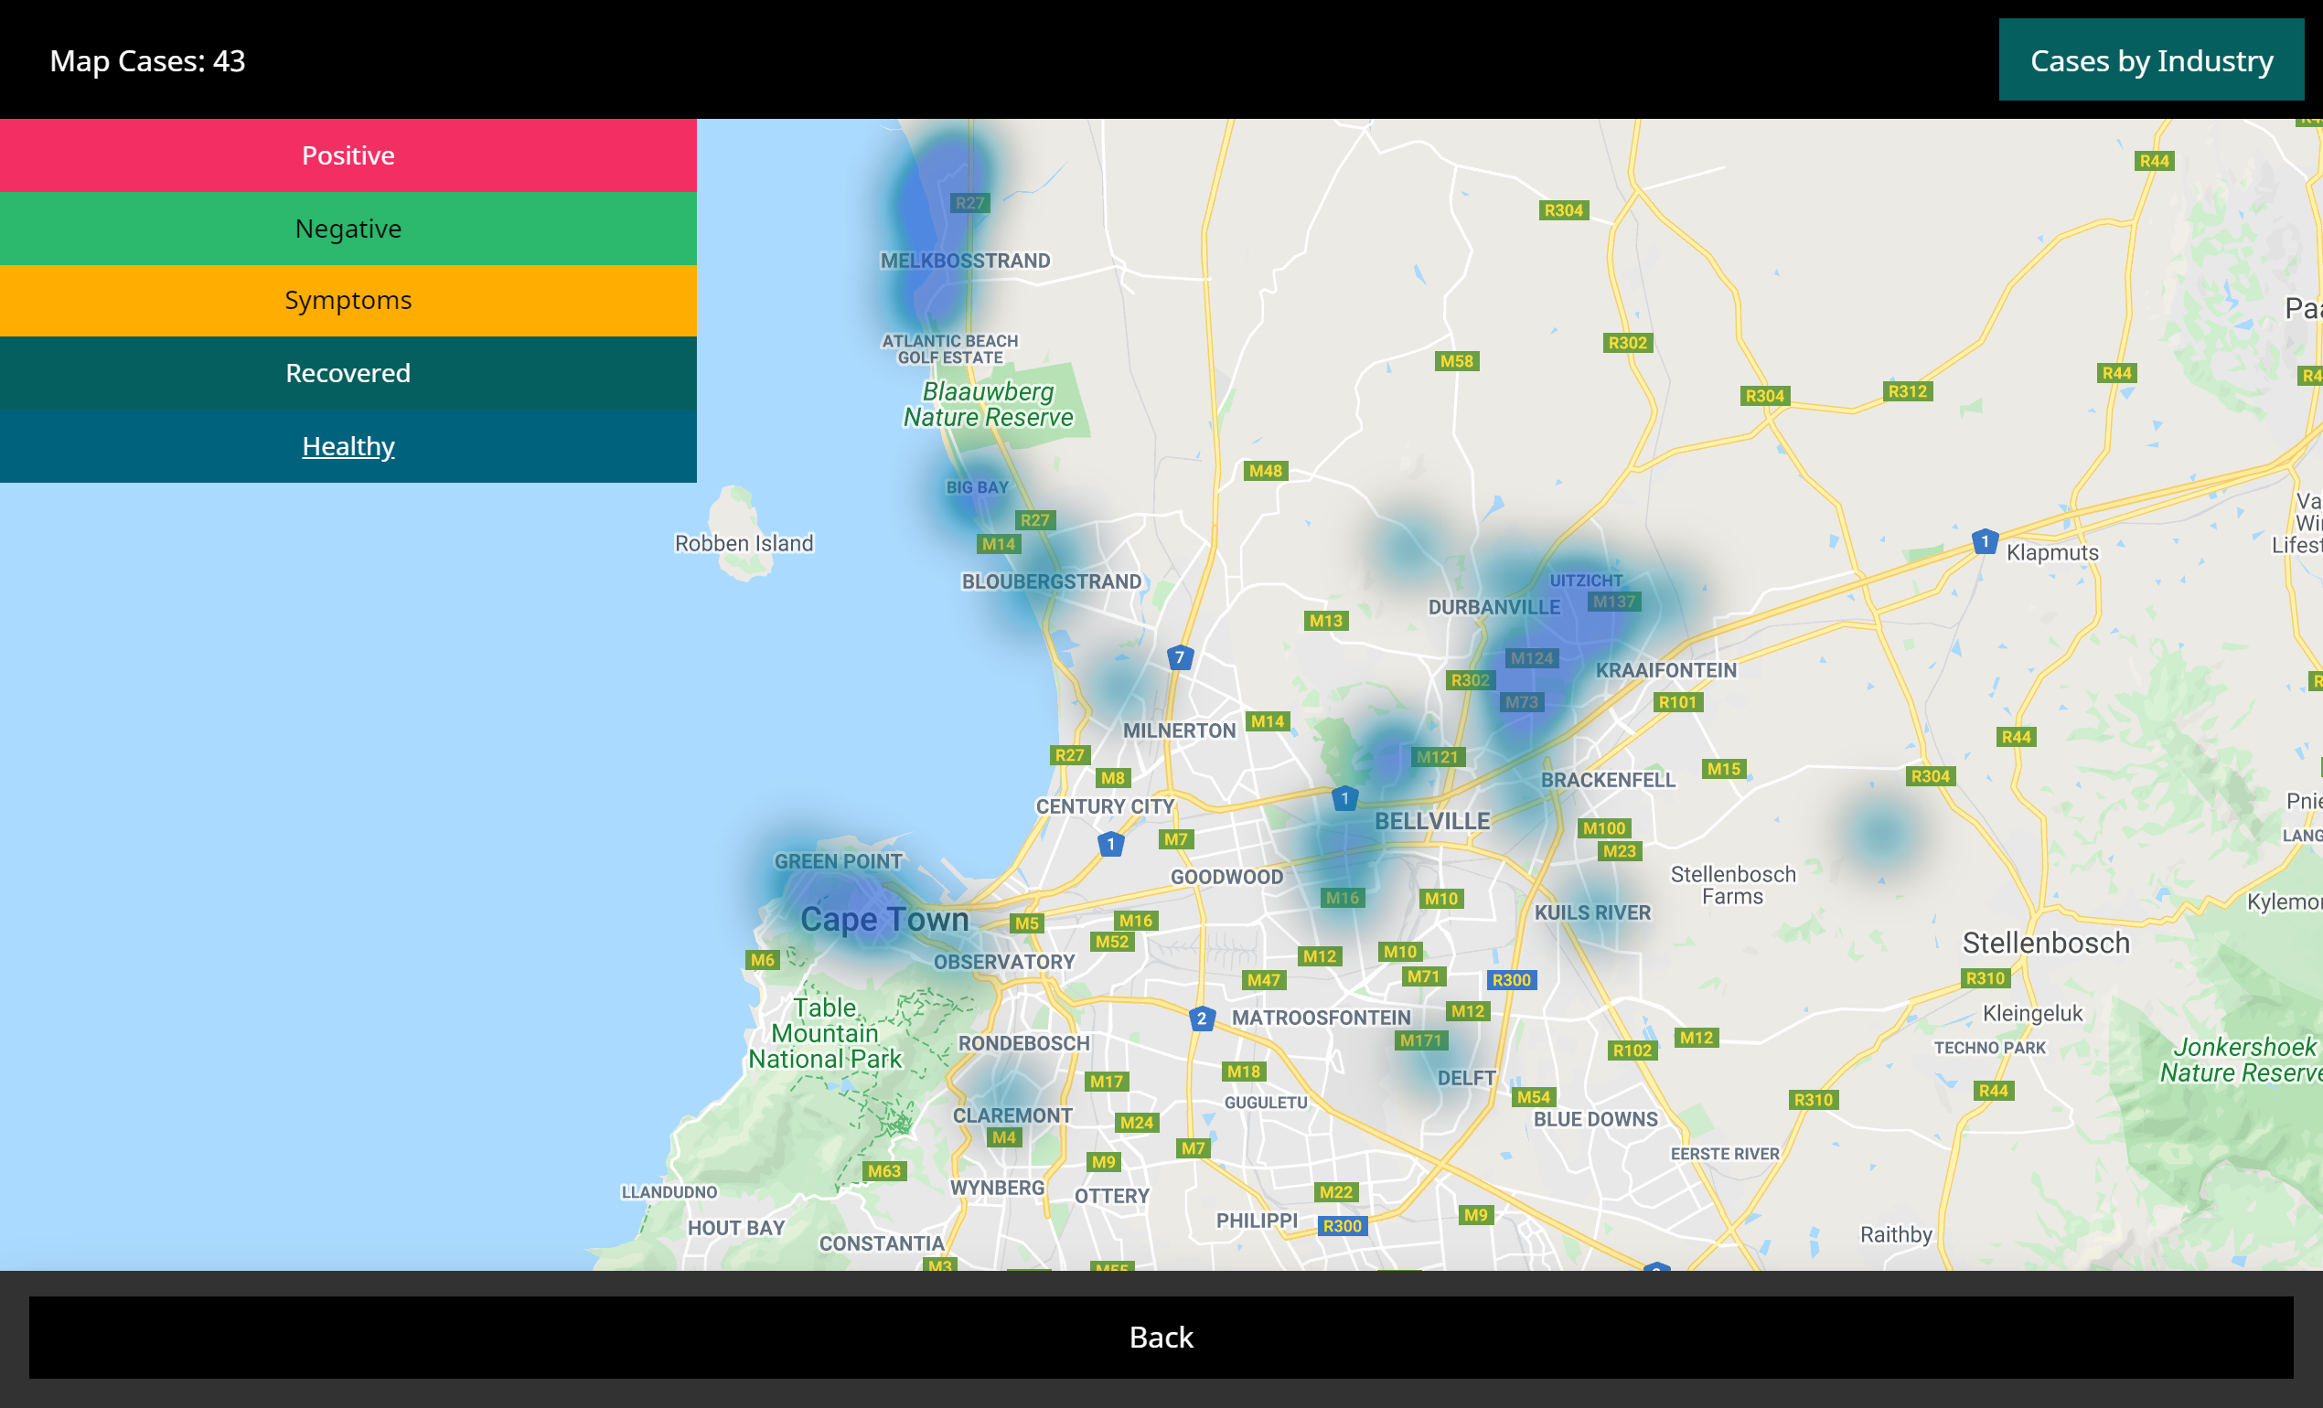The image size is (2323, 1408).
Task: Click the N1 shield beside Bellville
Action: click(x=1344, y=798)
